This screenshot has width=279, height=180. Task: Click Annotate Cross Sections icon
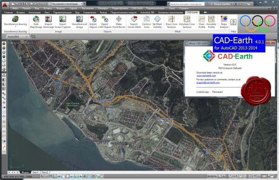(x=187, y=19)
